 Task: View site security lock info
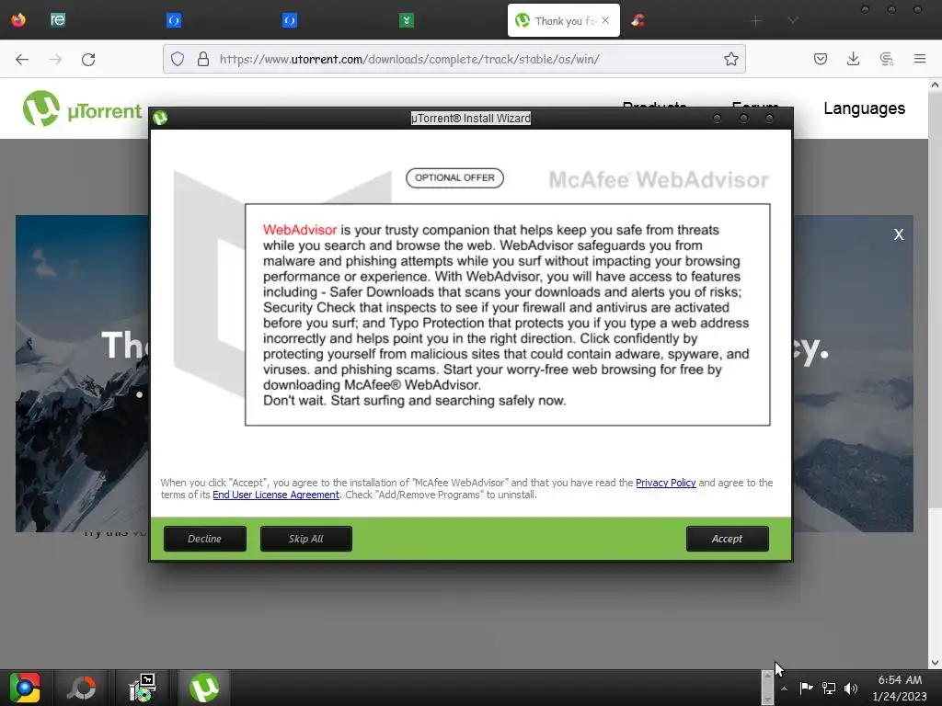coord(203,59)
